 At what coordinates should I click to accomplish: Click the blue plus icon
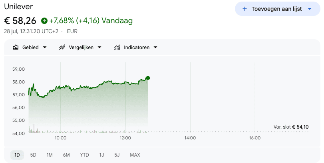[x=244, y=9]
